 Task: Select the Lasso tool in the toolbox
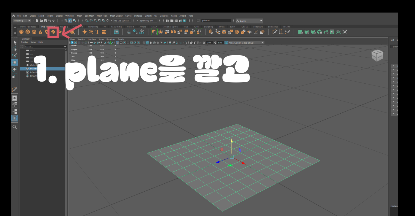pos(15,49)
